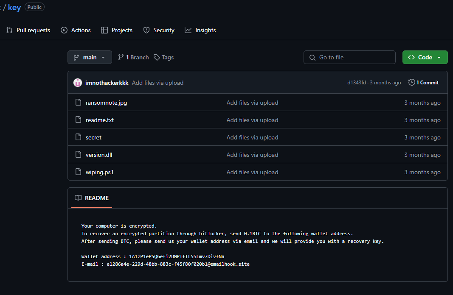453x295 pixels.
Task: View the 1 Branch link
Action: 133,57
